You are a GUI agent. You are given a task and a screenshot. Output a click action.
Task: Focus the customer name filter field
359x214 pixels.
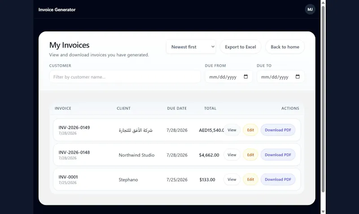click(x=125, y=77)
